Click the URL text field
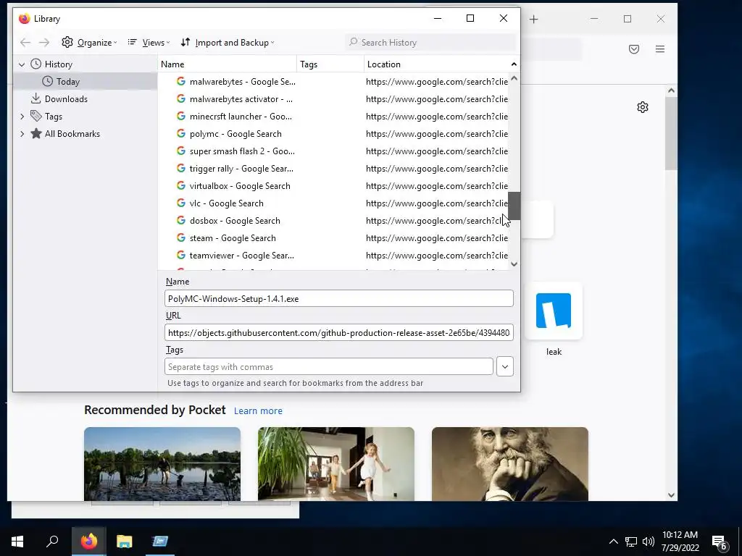This screenshot has height=556, width=742. [x=339, y=333]
